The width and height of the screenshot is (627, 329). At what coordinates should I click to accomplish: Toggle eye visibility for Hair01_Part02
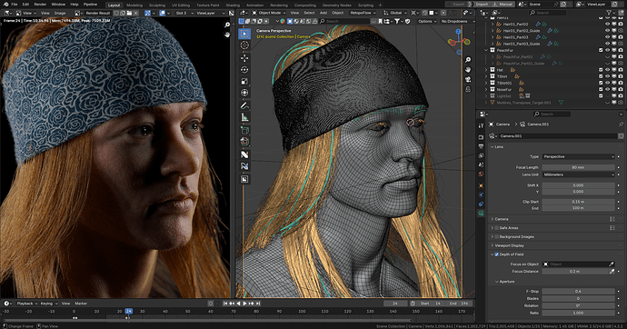[607, 24]
